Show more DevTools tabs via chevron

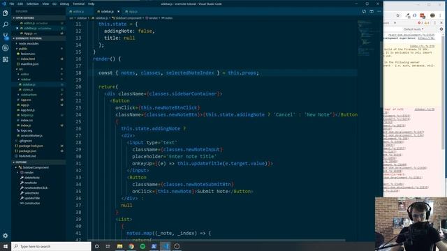395,23
